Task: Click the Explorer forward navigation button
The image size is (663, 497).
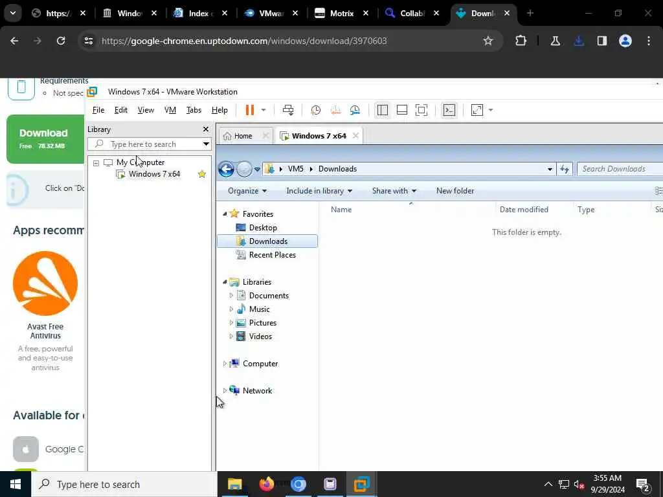Action: [244, 169]
